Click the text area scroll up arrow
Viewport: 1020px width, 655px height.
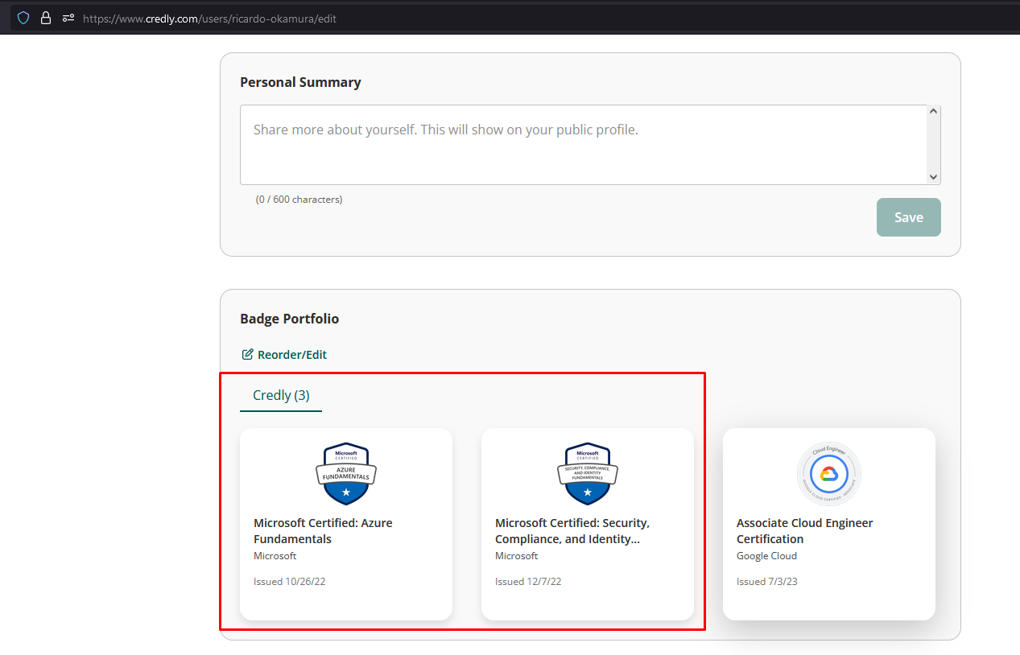coord(933,112)
